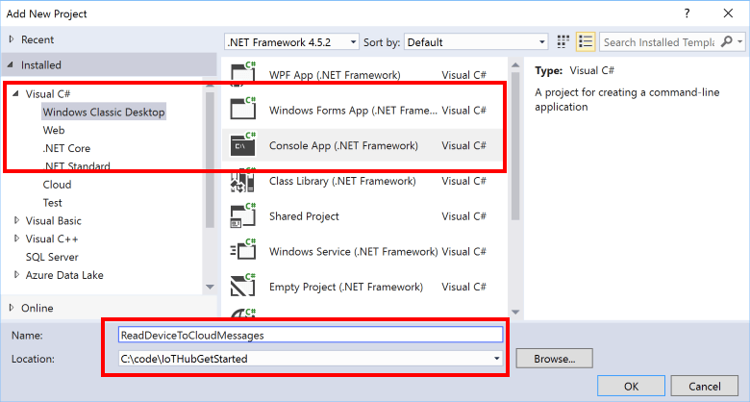Click the WPF App template icon
Screen dimensions: 750x402
243,74
